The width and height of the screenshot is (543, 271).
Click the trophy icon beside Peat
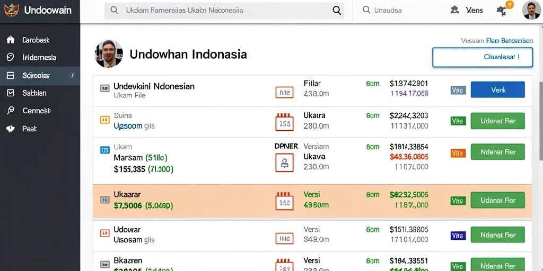[11, 129]
